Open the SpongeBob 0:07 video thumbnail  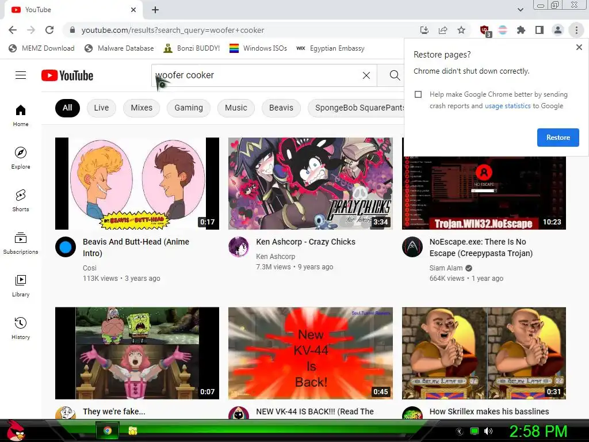click(x=137, y=353)
